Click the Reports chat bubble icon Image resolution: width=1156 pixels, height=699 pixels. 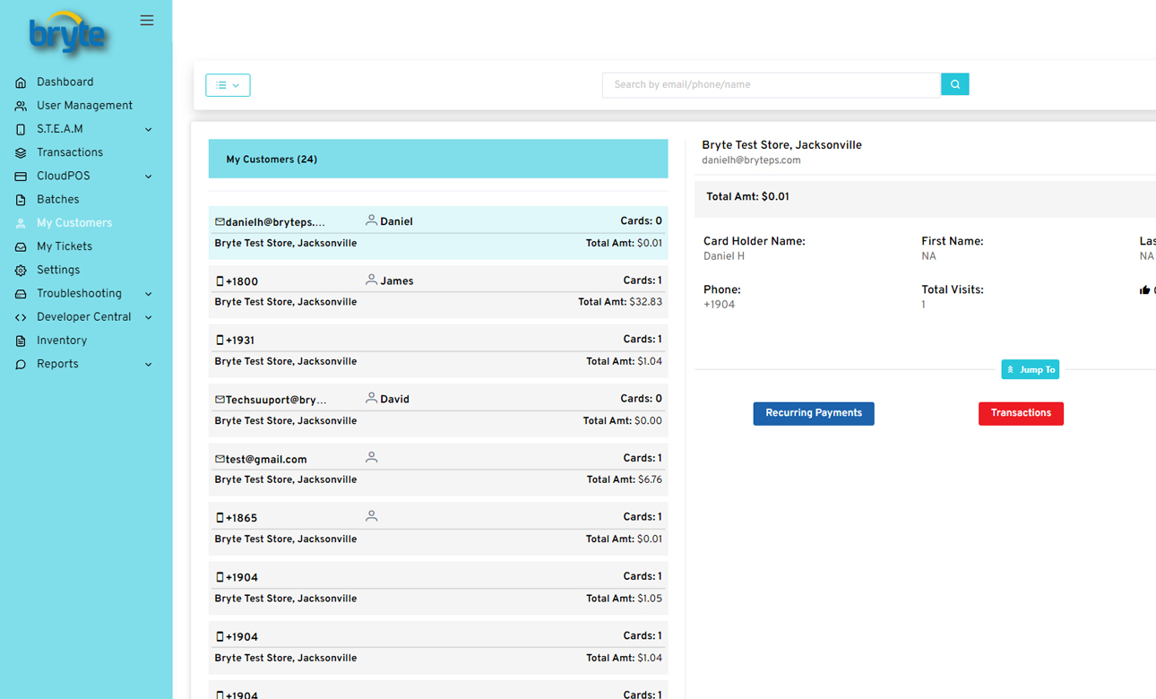pos(21,365)
